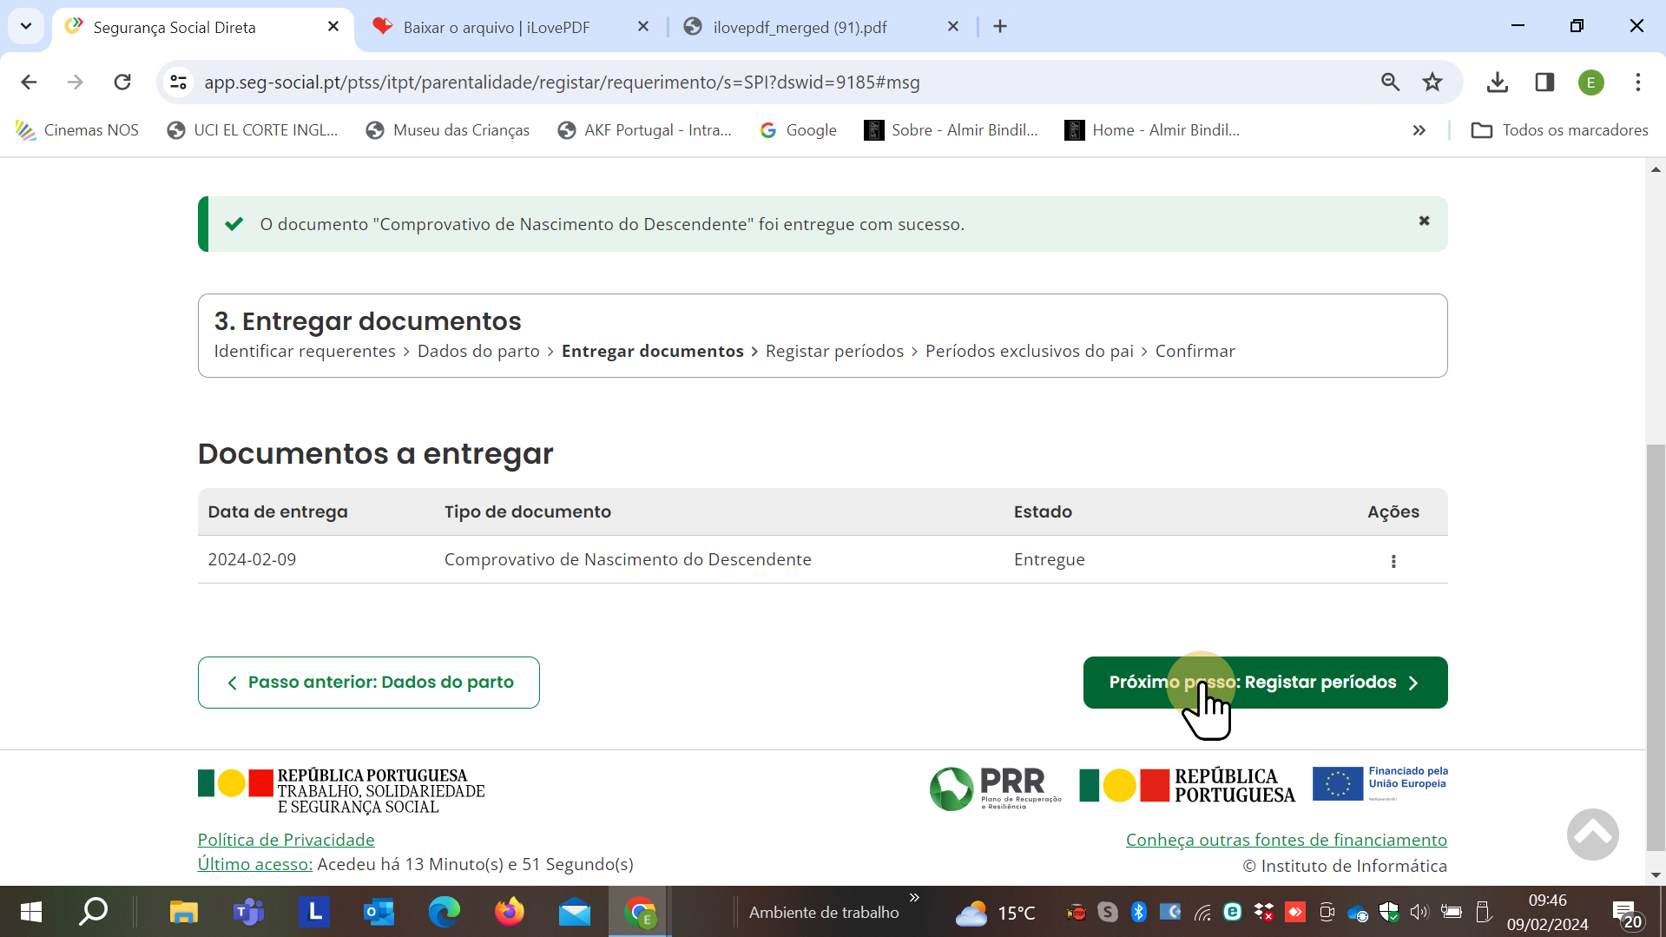The width and height of the screenshot is (1666, 937).
Task: Click the address bar URL field
Action: pos(695,82)
